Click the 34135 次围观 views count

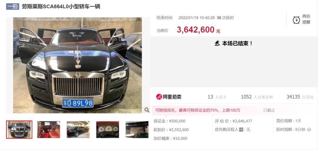(x=300, y=97)
